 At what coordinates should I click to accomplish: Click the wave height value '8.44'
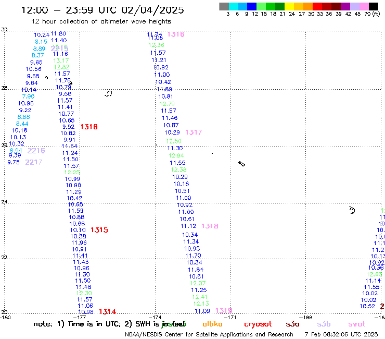click(22, 124)
